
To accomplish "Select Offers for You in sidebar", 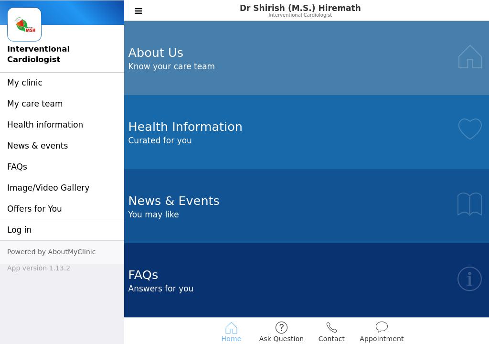I will (x=62, y=208).
